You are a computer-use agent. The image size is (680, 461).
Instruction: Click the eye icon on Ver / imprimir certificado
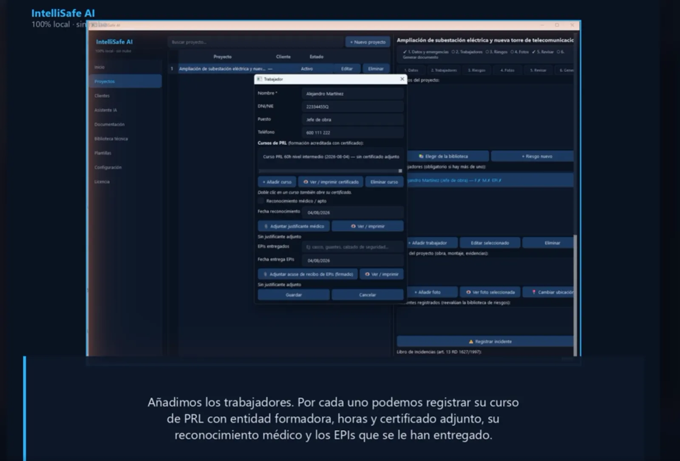coord(306,182)
